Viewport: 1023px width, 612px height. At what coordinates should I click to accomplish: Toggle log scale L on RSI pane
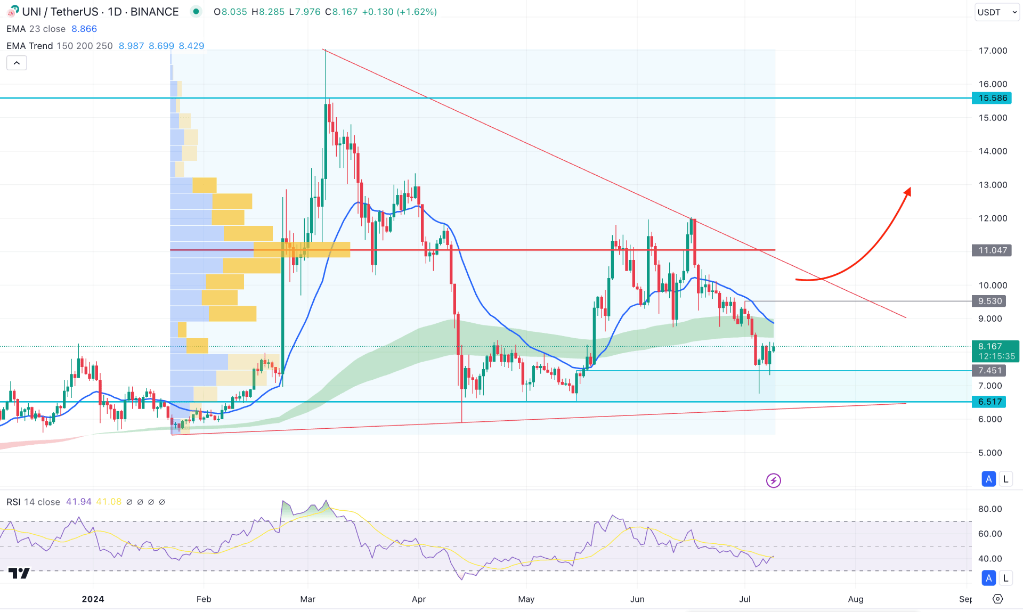point(1005,577)
